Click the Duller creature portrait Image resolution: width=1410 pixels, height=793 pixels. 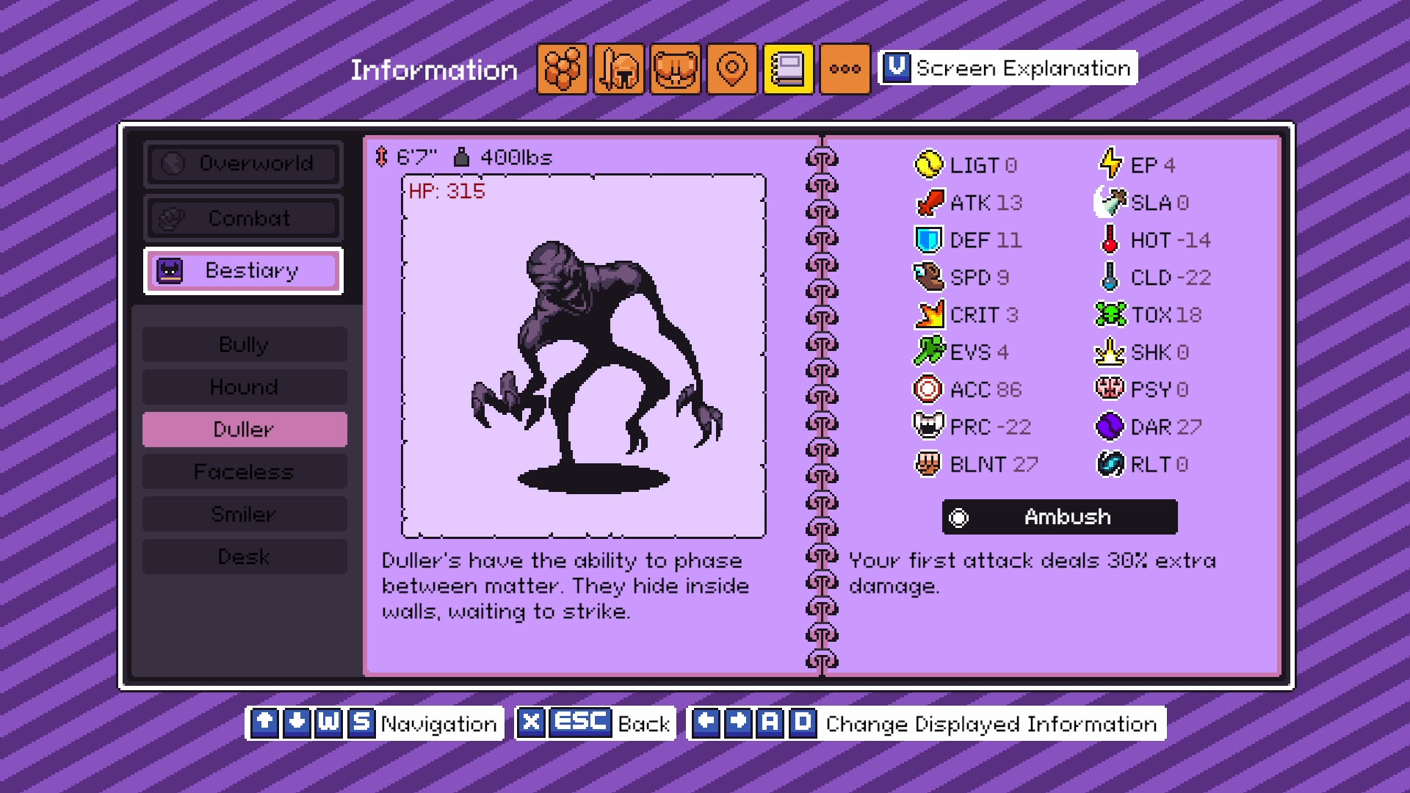(584, 352)
